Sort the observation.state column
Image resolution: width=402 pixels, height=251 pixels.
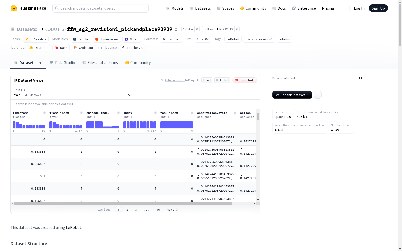click(235, 113)
